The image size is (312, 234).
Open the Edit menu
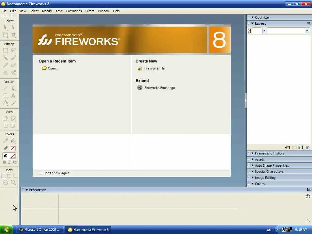click(13, 11)
